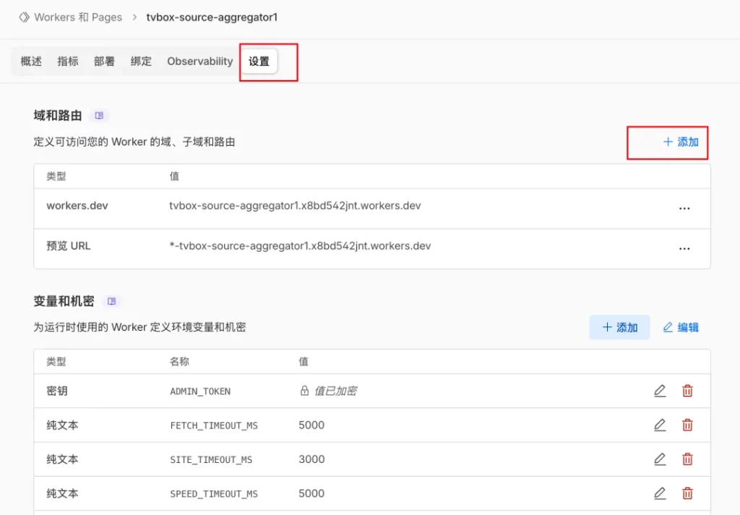Select the 设置 tab
Viewport: 740px width, 515px height.
point(259,61)
